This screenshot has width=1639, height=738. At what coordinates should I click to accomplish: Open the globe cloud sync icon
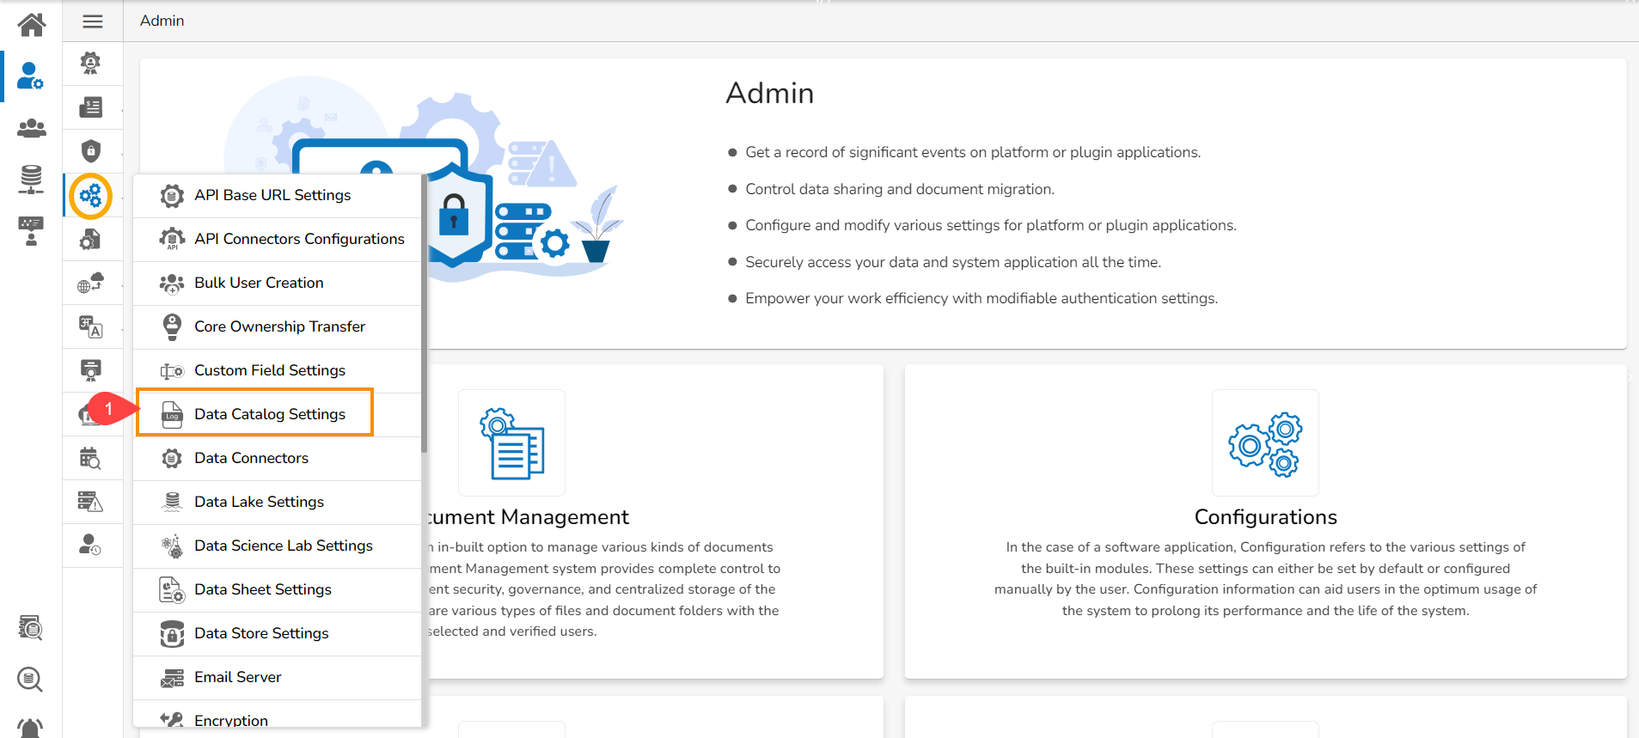pos(90,283)
